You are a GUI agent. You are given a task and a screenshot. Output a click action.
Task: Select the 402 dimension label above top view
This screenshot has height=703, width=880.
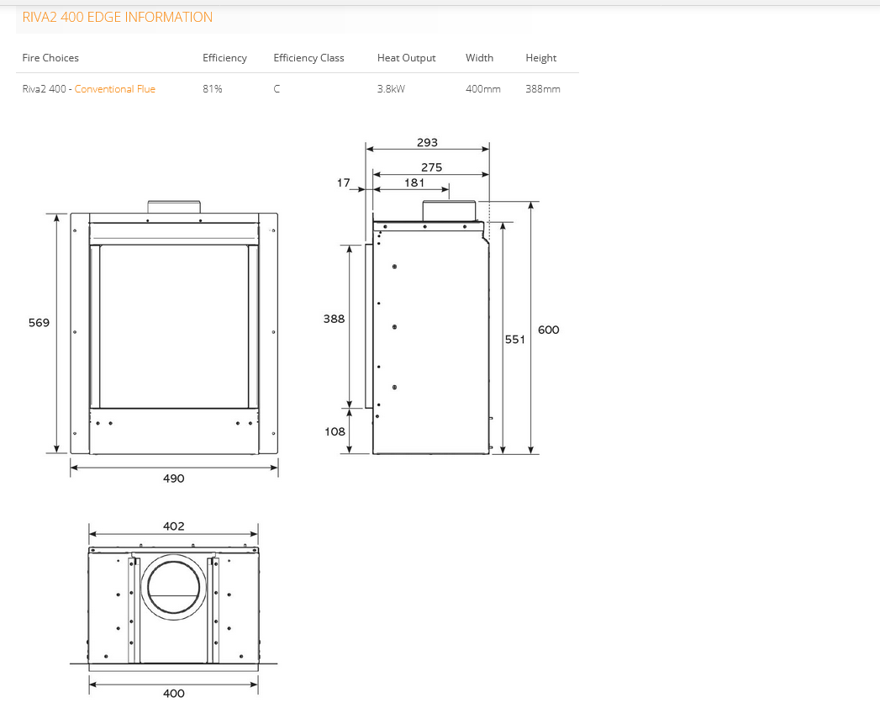(x=173, y=526)
